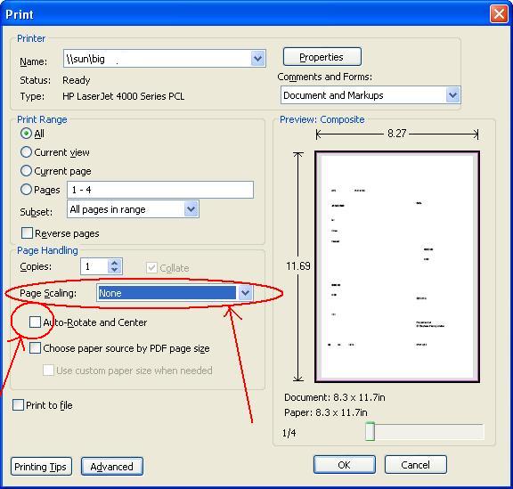Click into the Pages range text field
The width and height of the screenshot is (513, 489).
(x=160, y=190)
